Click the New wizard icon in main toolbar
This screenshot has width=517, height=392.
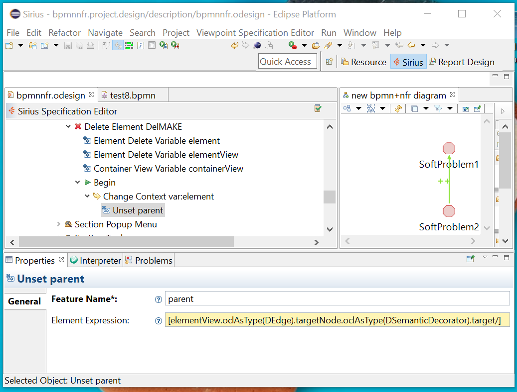click(9, 45)
